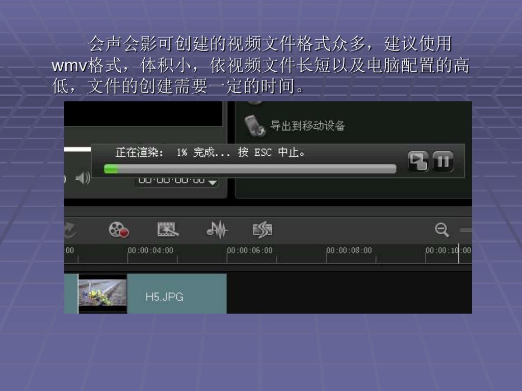Open the sound mixer waveform icon

tap(217, 230)
